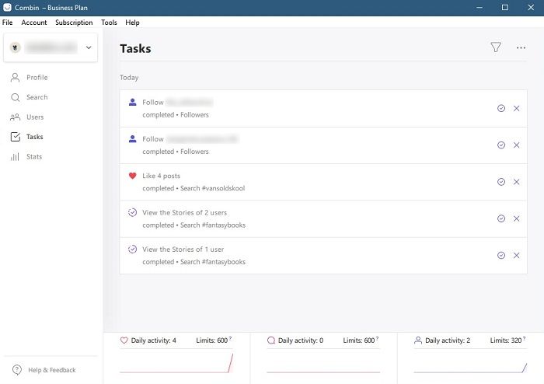This screenshot has height=384, width=544.
Task: Click stories icon of 1 user task
Action: [x=133, y=249]
